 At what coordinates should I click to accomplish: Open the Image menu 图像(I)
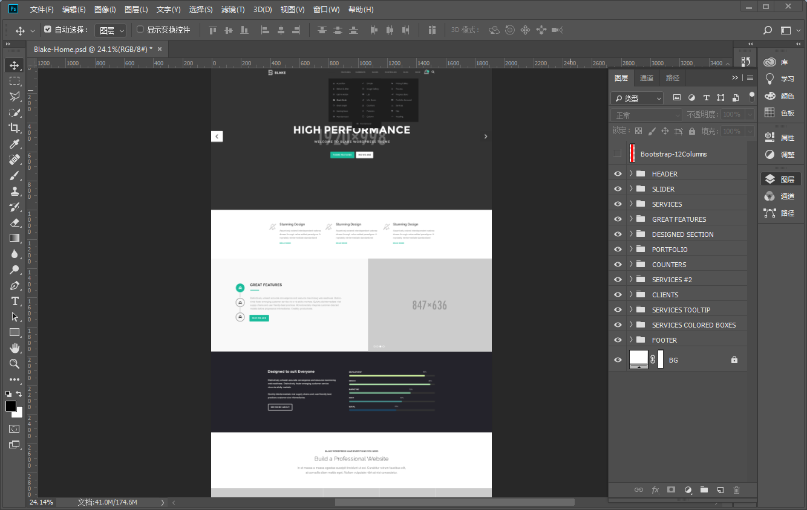(105, 10)
